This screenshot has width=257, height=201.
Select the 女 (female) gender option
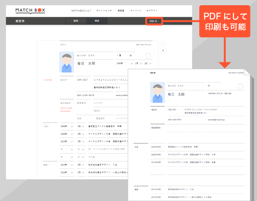pyautogui.click(x=130, y=56)
